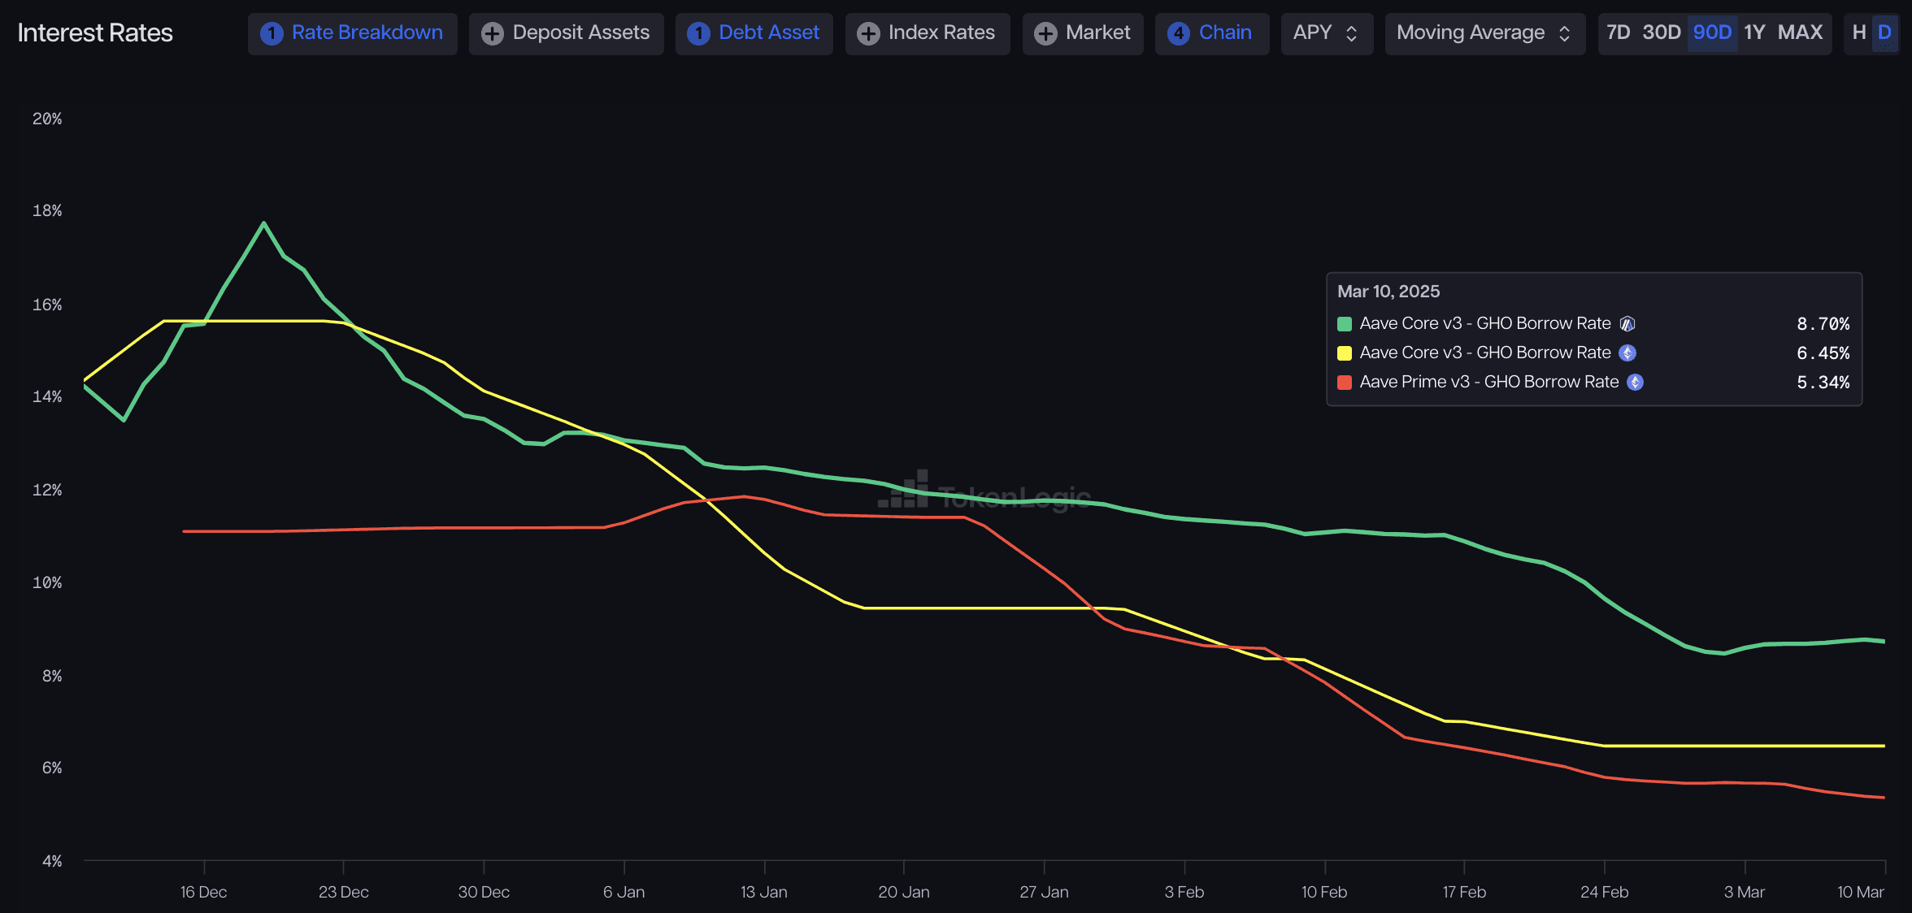This screenshot has width=1912, height=913.
Task: Switch range to 7D
Action: [x=1618, y=32]
